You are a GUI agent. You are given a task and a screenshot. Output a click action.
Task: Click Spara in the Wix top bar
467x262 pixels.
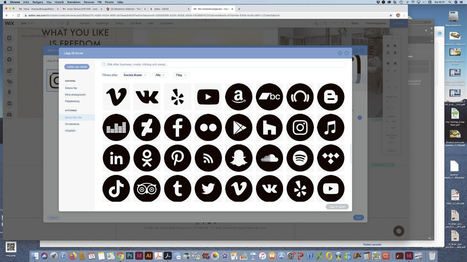tap(355, 23)
